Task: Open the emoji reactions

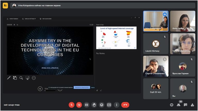Action: point(102,105)
